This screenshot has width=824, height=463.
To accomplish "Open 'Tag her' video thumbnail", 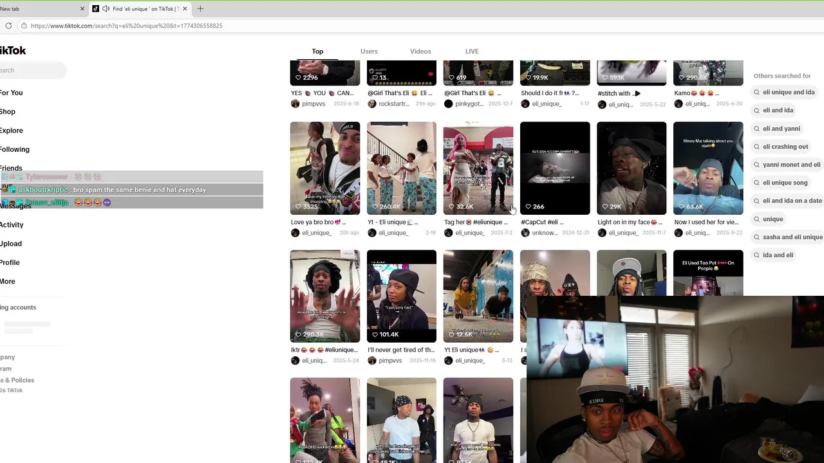I will point(478,168).
